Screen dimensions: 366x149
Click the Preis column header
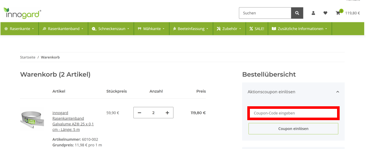tap(201, 91)
